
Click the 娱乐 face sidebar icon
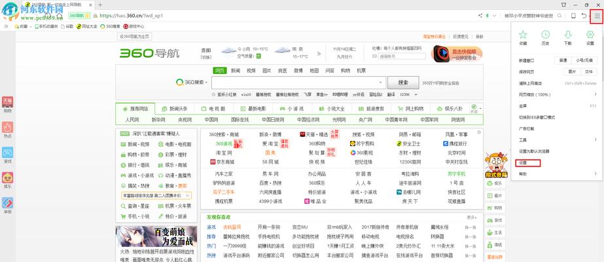(7, 178)
